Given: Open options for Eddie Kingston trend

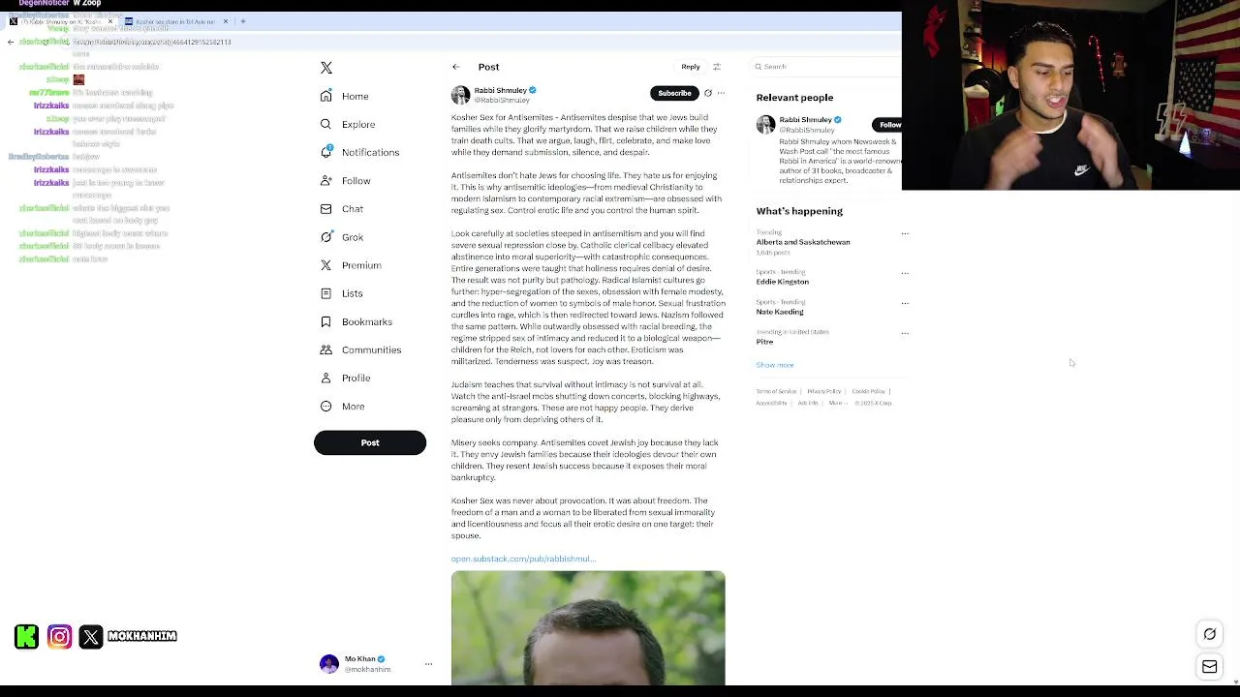Looking at the screenshot, I should click(x=905, y=273).
